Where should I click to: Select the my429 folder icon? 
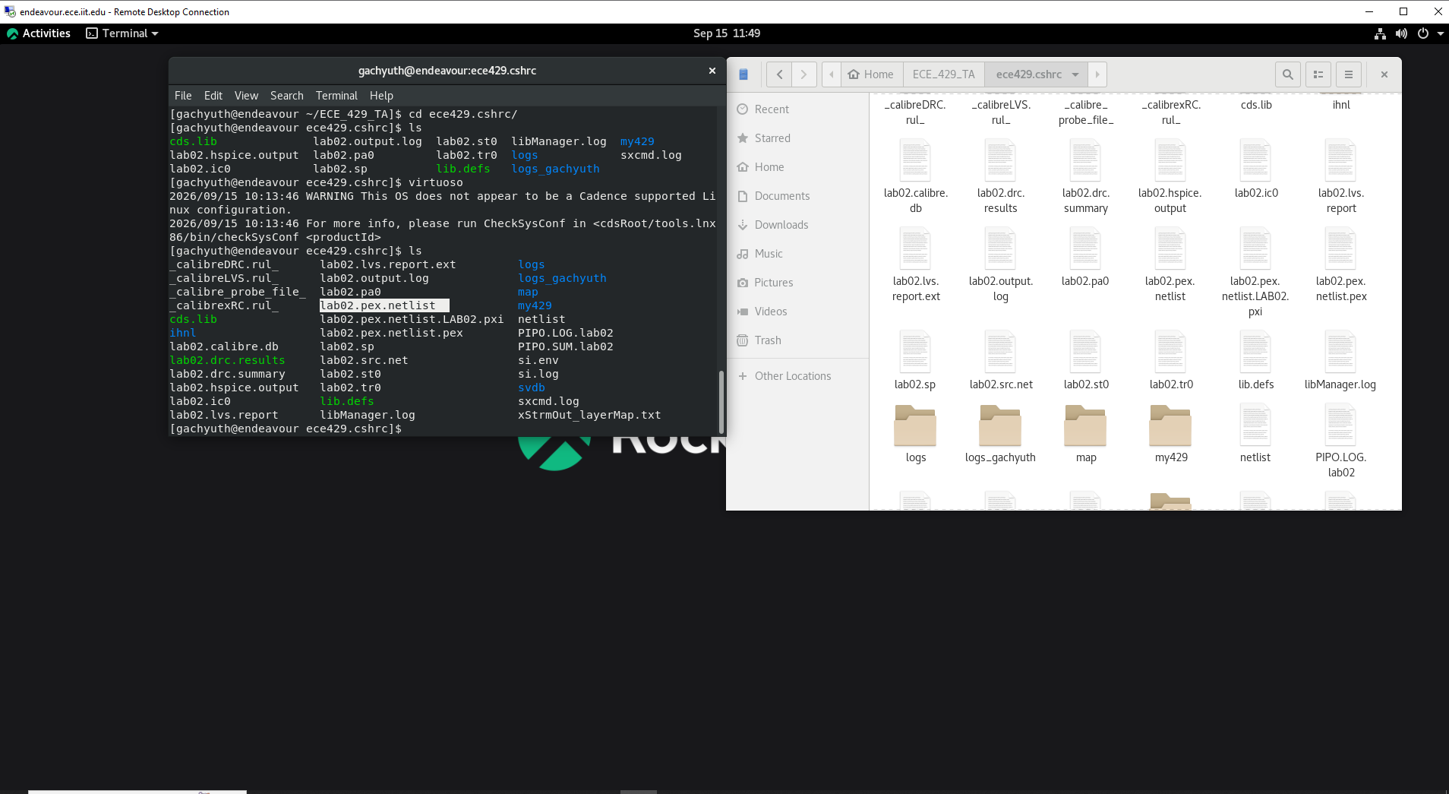click(1170, 425)
